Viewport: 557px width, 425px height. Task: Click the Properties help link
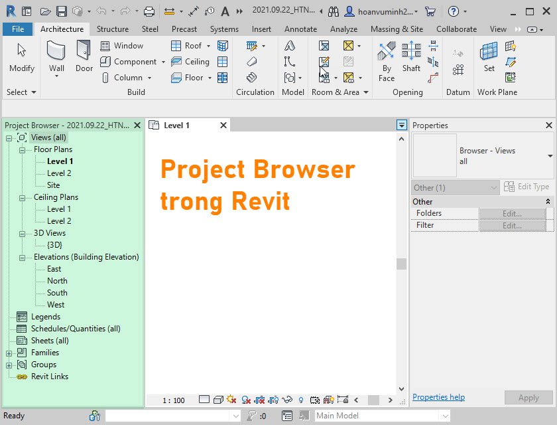[438, 397]
